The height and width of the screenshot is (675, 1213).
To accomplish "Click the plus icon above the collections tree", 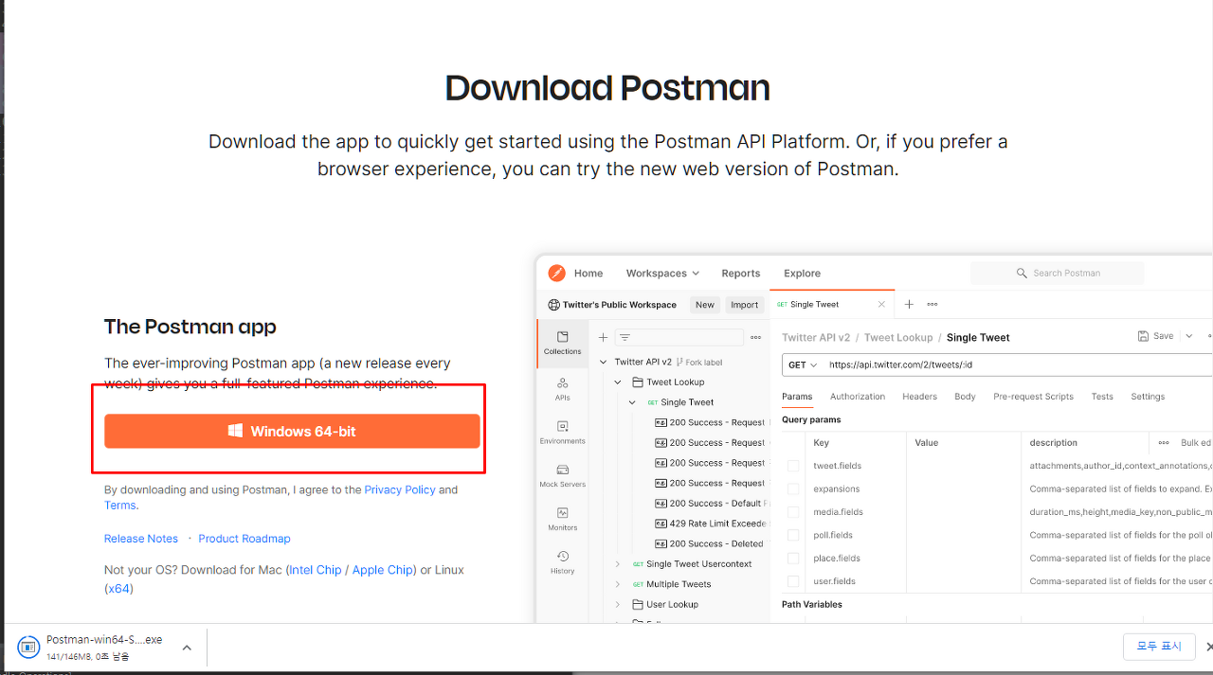I will [603, 337].
